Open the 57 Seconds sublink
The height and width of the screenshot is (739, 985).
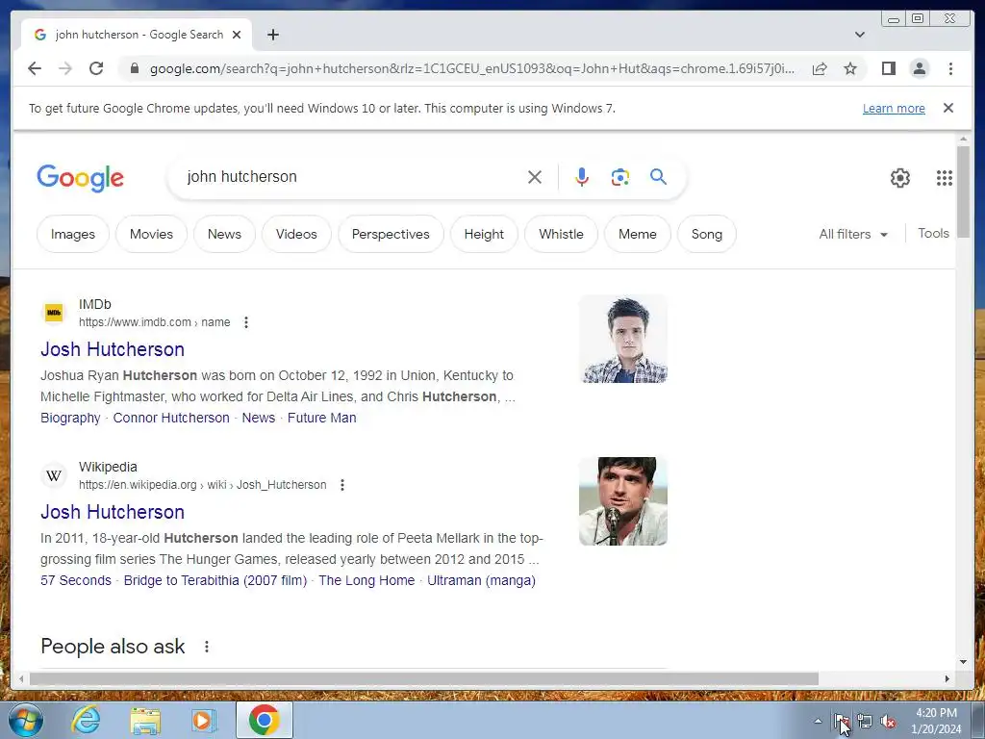(x=75, y=580)
